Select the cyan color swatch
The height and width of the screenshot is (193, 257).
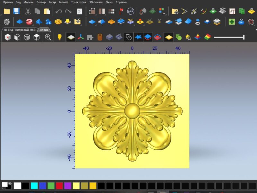pyautogui.click(x=34, y=186)
